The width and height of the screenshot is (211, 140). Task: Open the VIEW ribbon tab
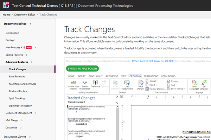pos(124,76)
